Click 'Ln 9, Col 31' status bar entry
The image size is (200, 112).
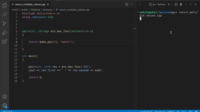point(146,111)
